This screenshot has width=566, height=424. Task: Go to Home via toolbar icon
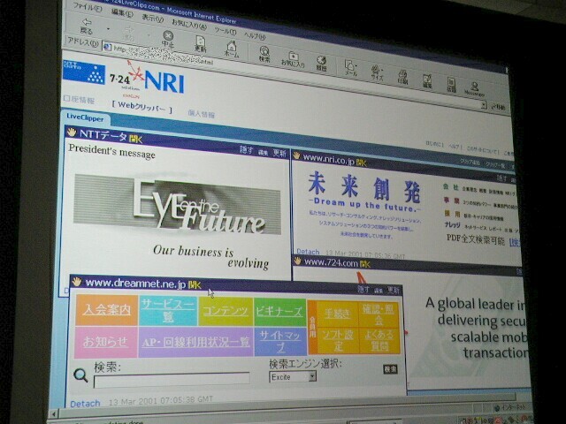point(232,50)
